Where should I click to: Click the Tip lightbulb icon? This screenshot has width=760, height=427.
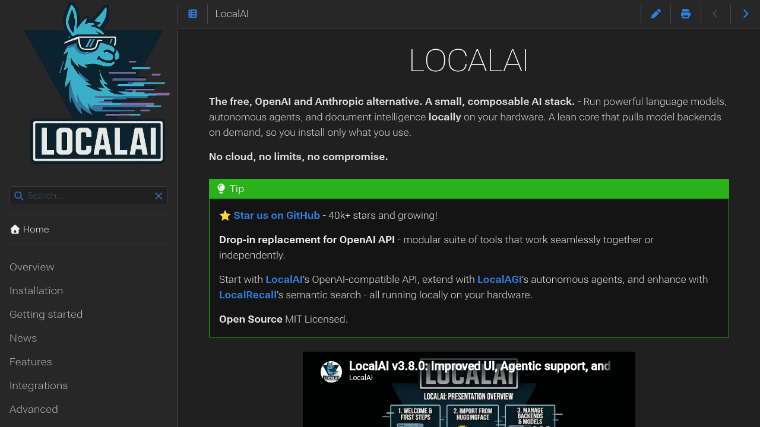point(221,189)
